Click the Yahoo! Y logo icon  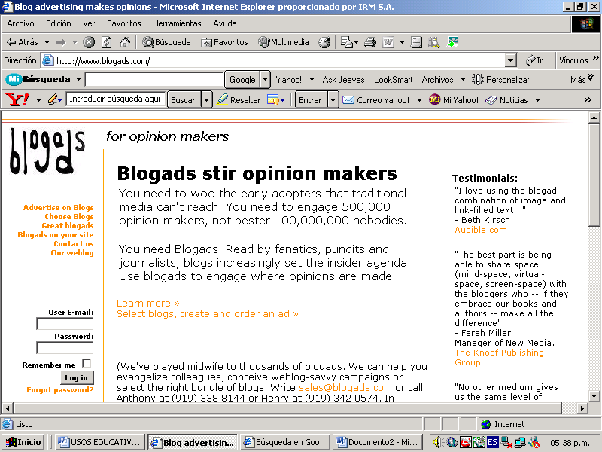[17, 99]
